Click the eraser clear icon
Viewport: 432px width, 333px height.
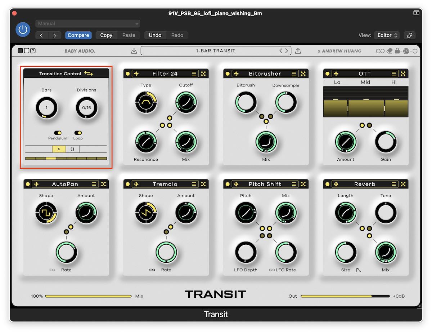tap(390, 51)
